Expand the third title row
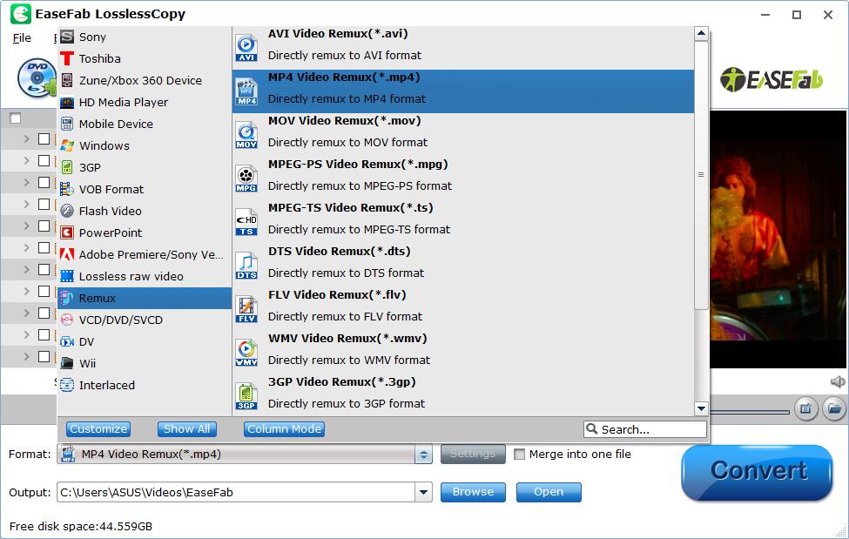The image size is (849, 539). tap(26, 182)
